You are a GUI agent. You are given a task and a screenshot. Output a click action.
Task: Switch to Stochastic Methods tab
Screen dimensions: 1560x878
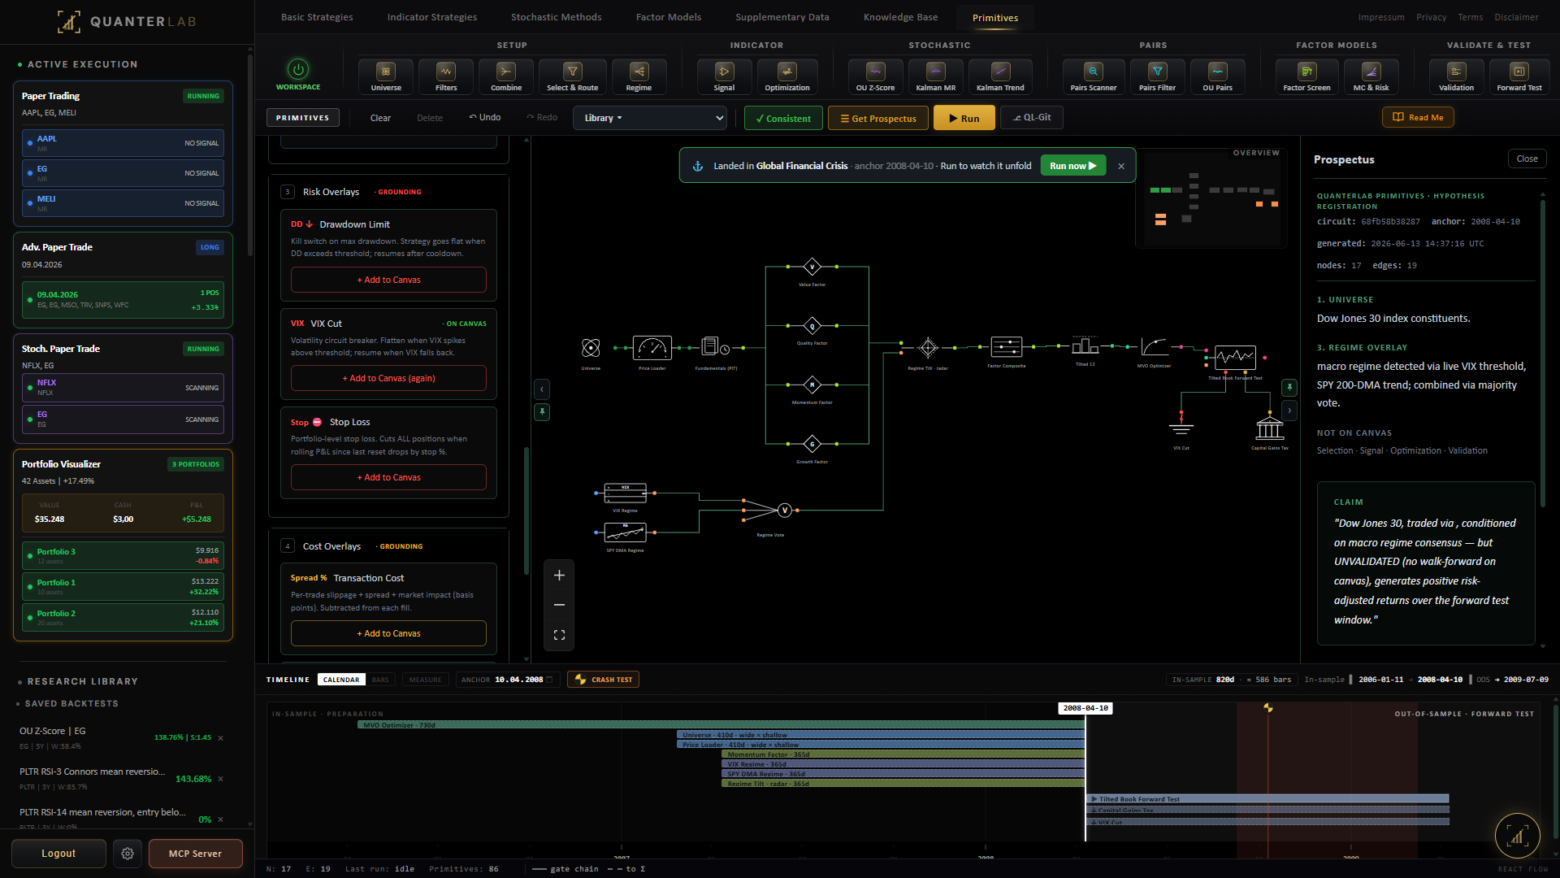pyautogui.click(x=557, y=17)
